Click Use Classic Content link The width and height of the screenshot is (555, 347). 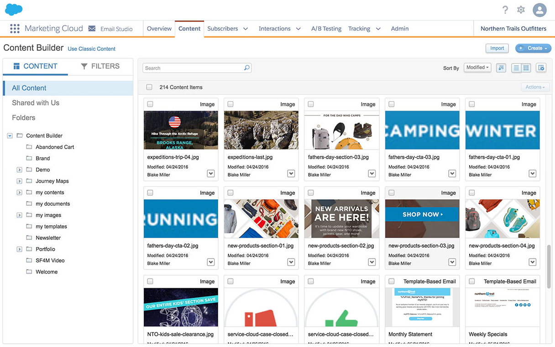[x=91, y=49]
